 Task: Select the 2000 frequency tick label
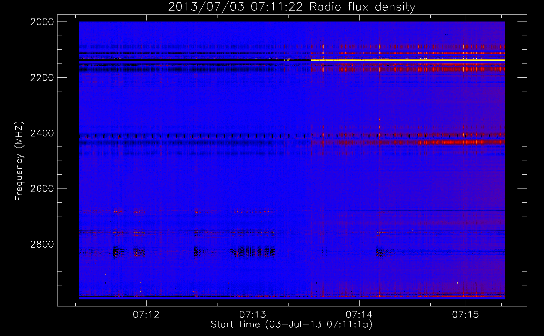[42, 22]
